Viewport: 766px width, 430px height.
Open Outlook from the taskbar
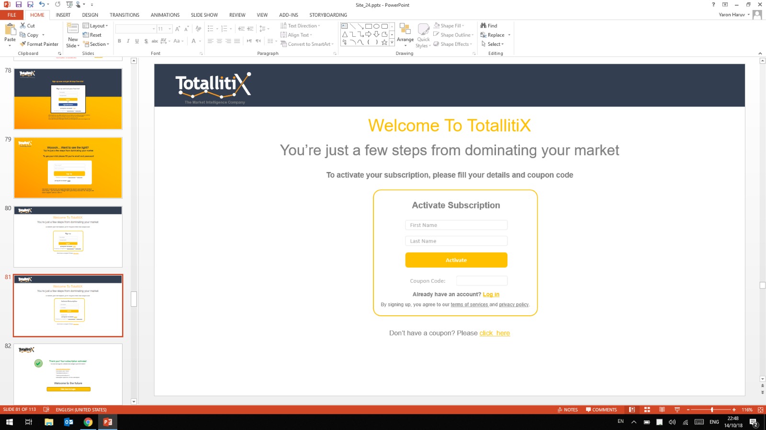[68, 422]
